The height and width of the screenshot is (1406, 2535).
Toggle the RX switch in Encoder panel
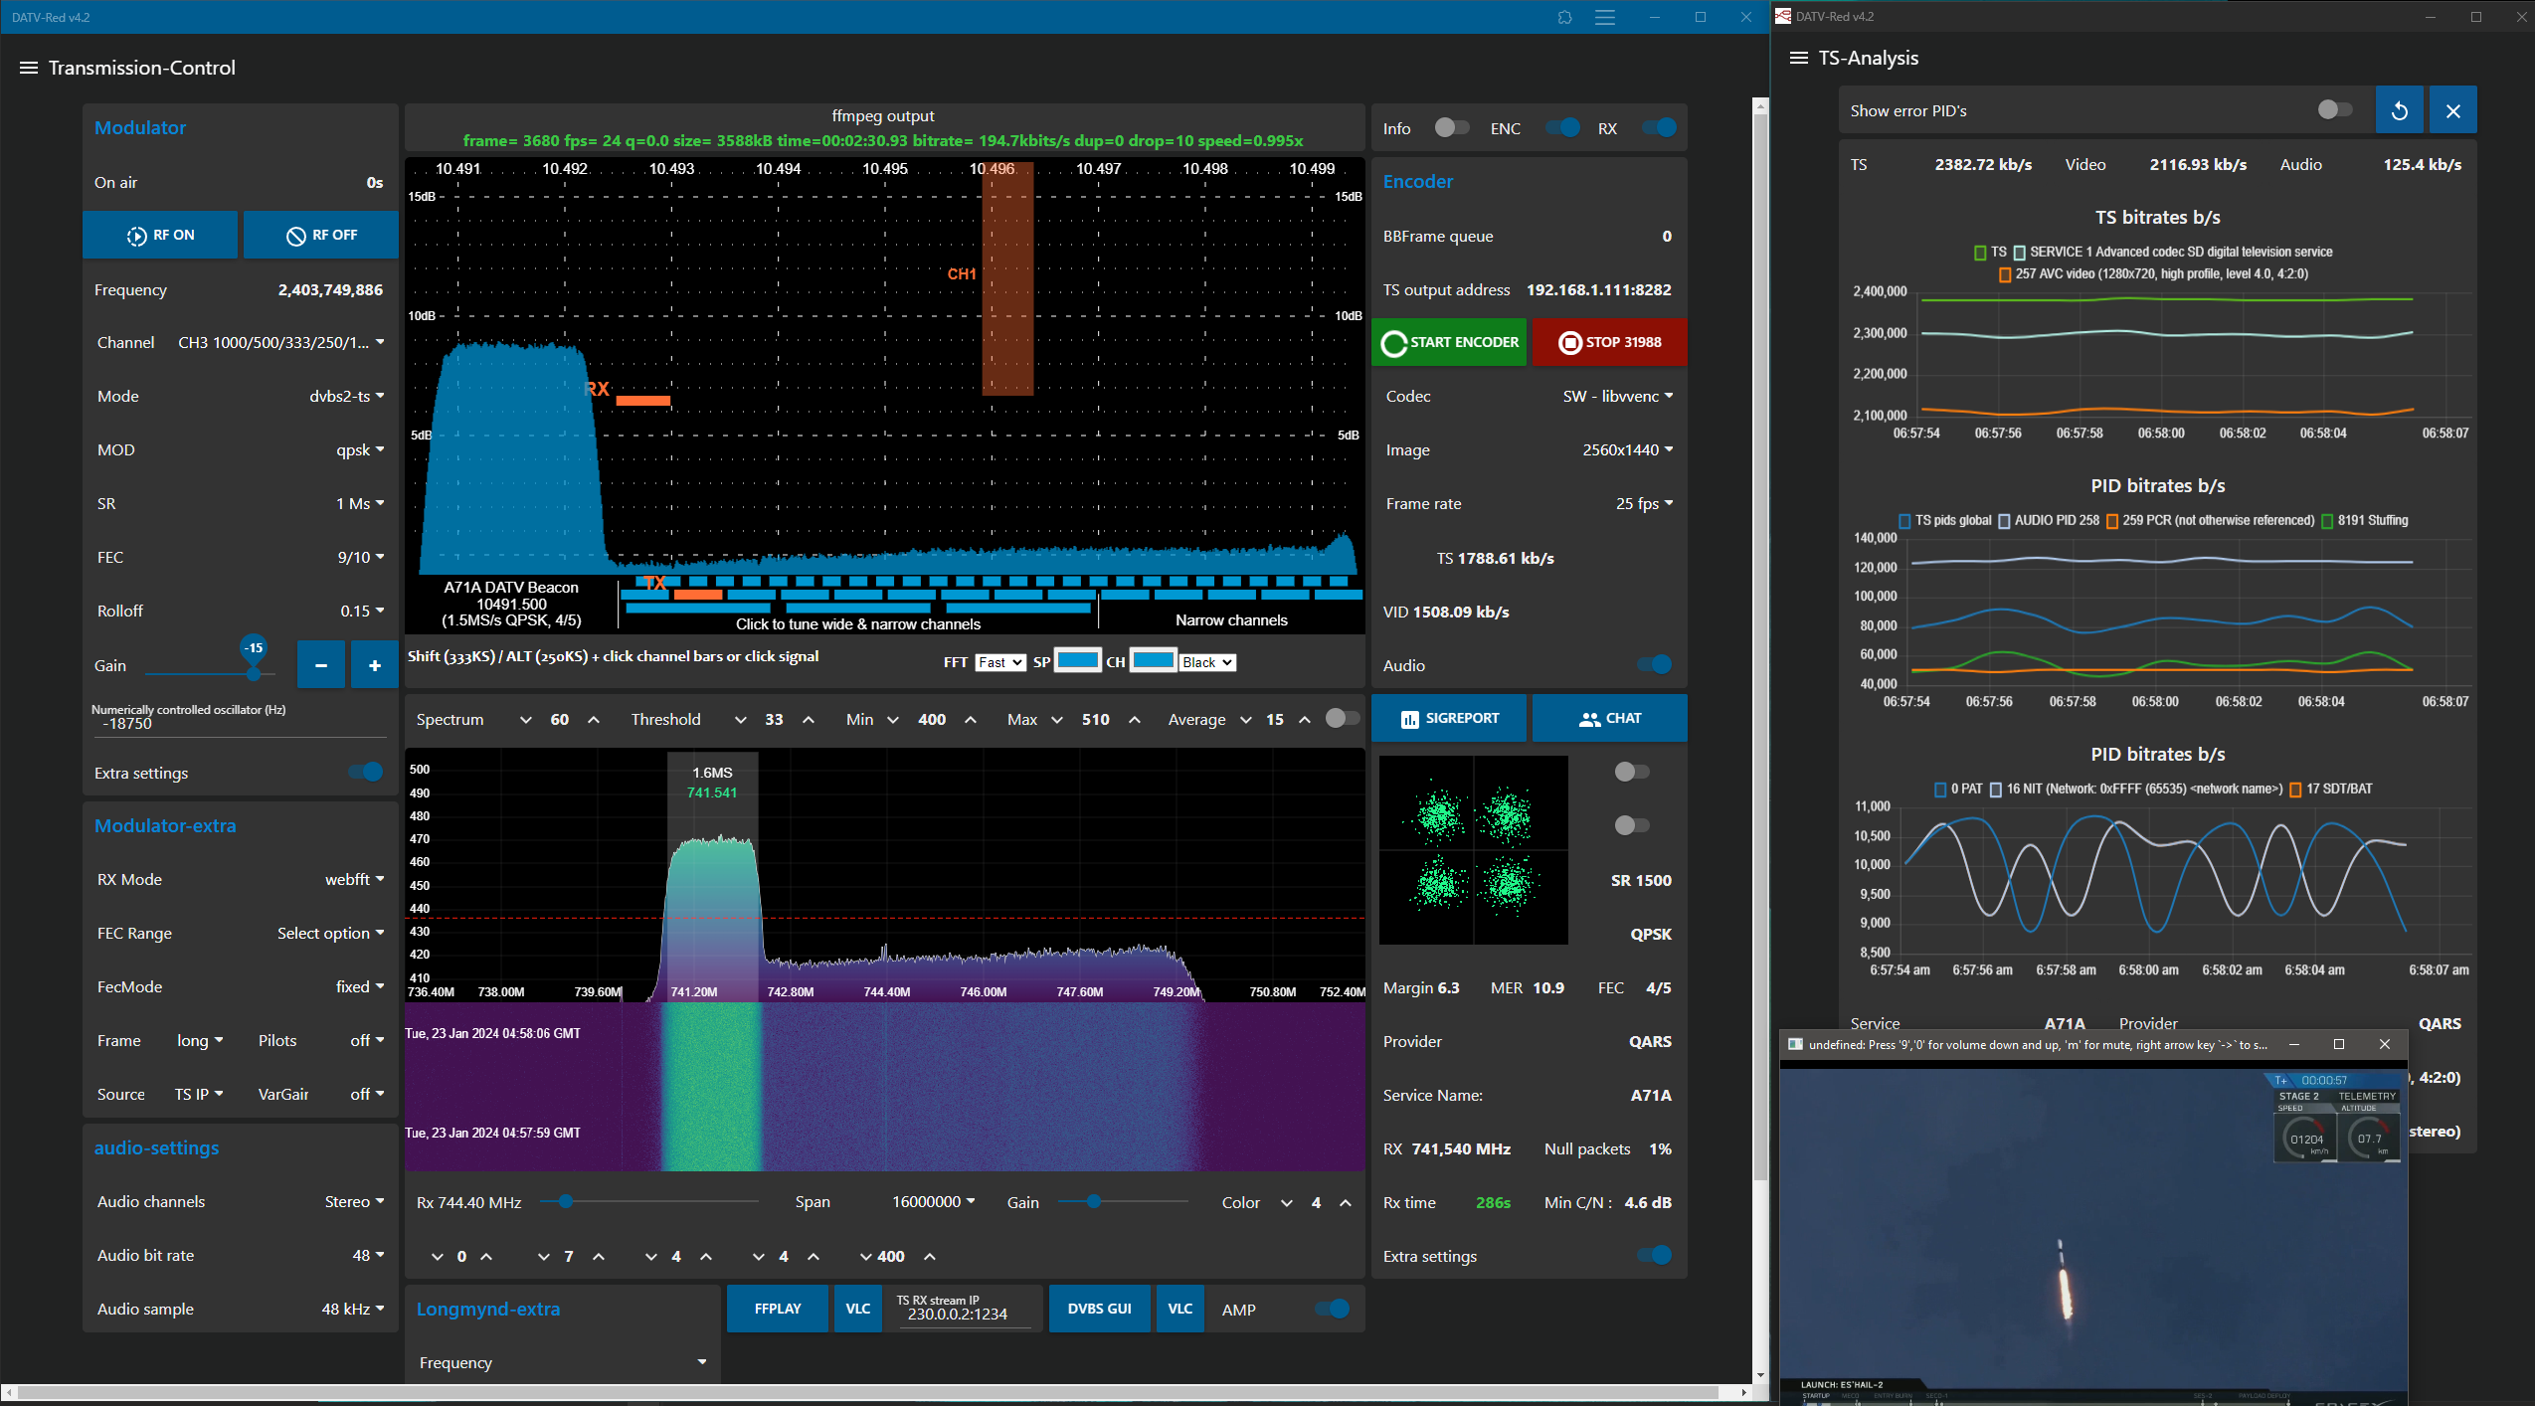click(x=1656, y=128)
